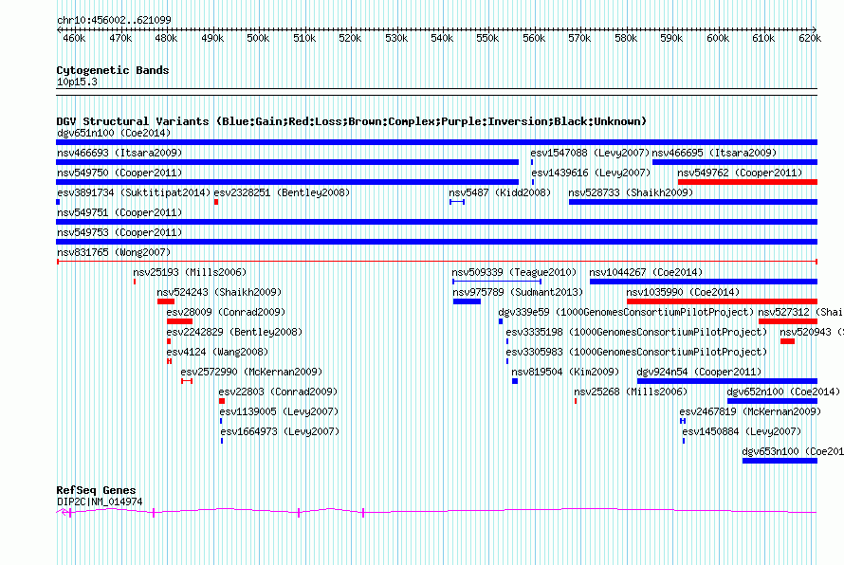
Task: Open nsv1035990 (Coe2014) label
Action: (683, 292)
